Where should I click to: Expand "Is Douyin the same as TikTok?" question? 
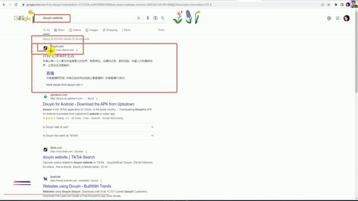[x=98, y=136]
